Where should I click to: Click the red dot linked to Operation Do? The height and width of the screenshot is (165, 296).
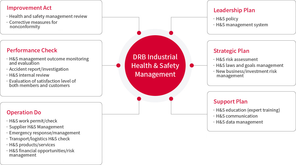click(139, 99)
